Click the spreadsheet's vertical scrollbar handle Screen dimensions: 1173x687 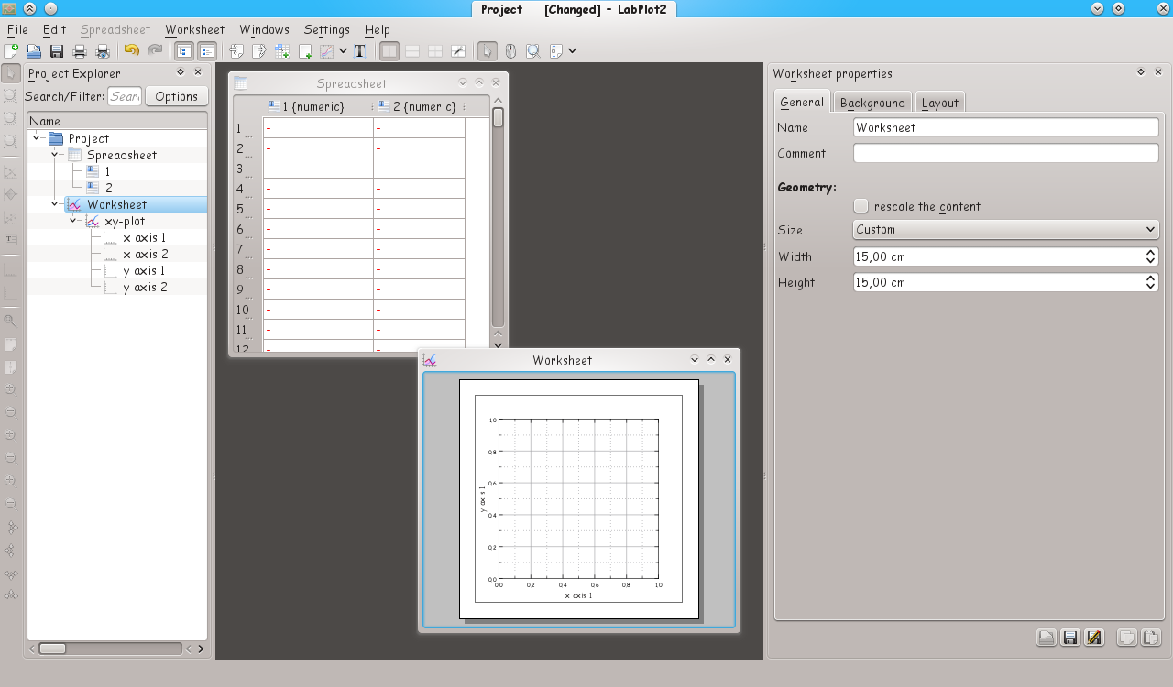click(x=498, y=117)
